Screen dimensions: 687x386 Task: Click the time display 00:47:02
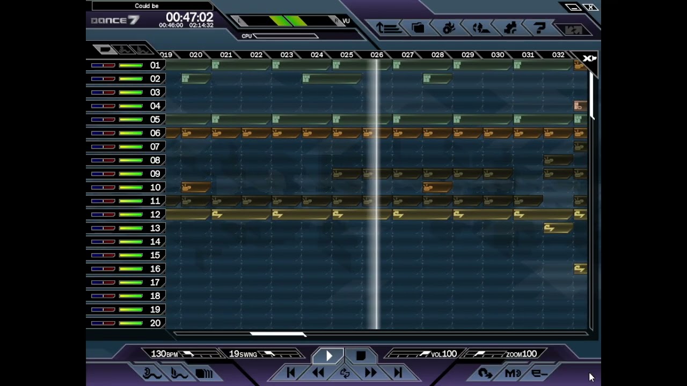[x=189, y=17]
